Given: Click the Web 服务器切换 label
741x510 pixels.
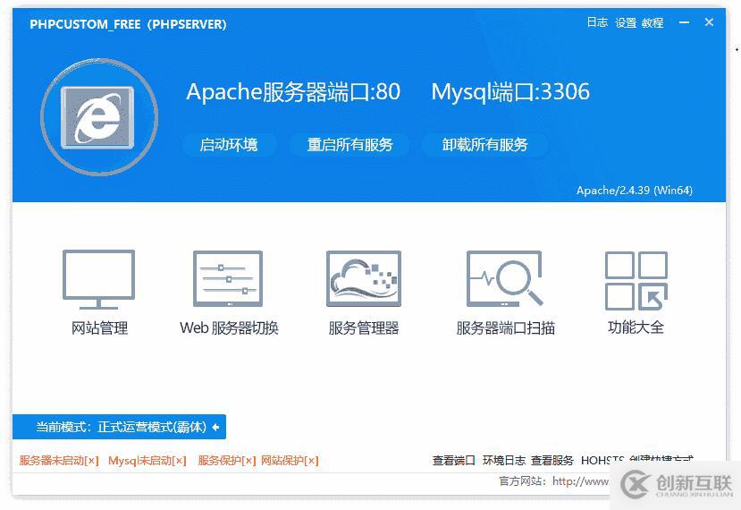Looking at the screenshot, I should 229,327.
